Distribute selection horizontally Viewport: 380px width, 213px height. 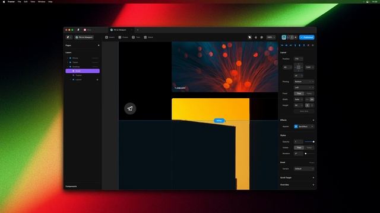pos(308,46)
